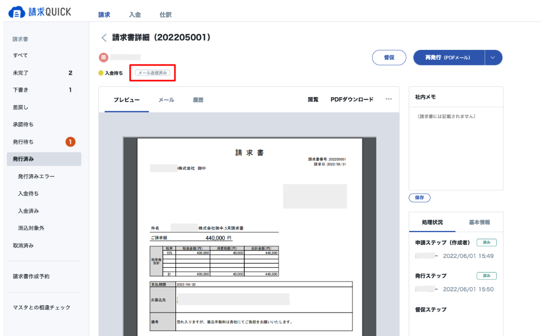Click the 閲覧 link
Screen dimensions: 555x336
click(x=313, y=99)
